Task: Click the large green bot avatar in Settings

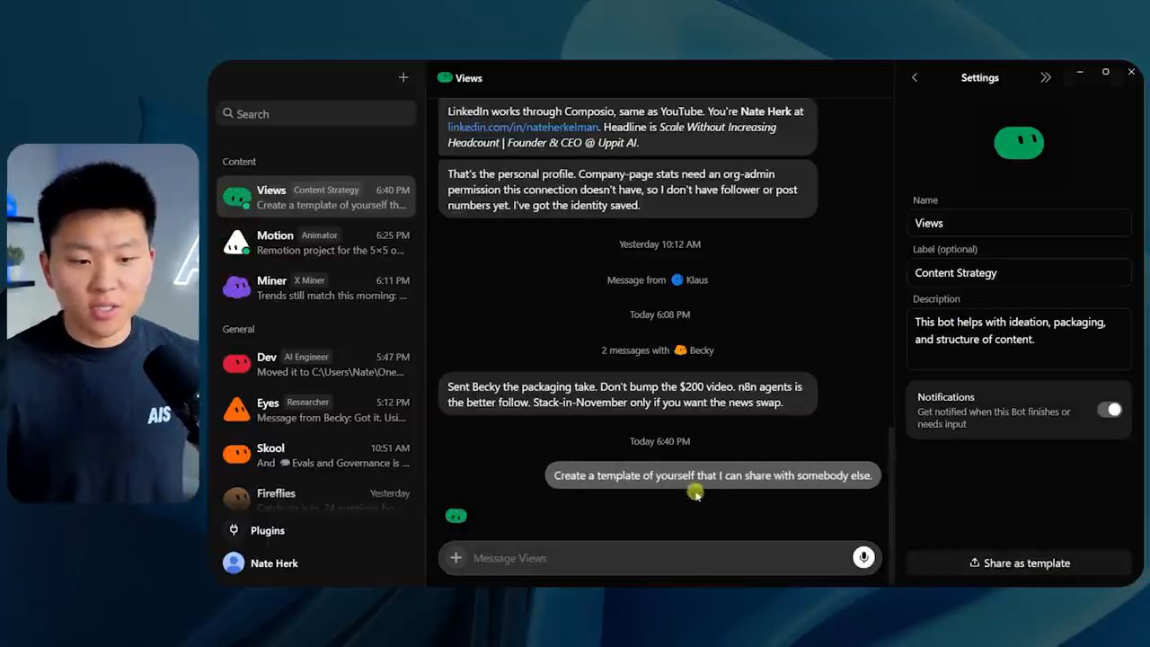Action: coord(1019,143)
